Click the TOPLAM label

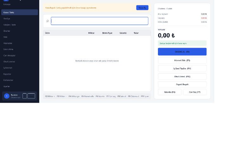161,30
